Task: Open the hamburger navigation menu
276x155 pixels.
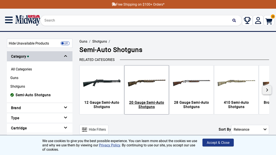Action: 9,20
